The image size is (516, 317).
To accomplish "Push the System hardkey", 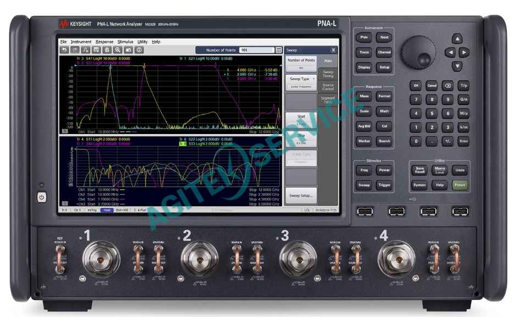I will pos(419,185).
